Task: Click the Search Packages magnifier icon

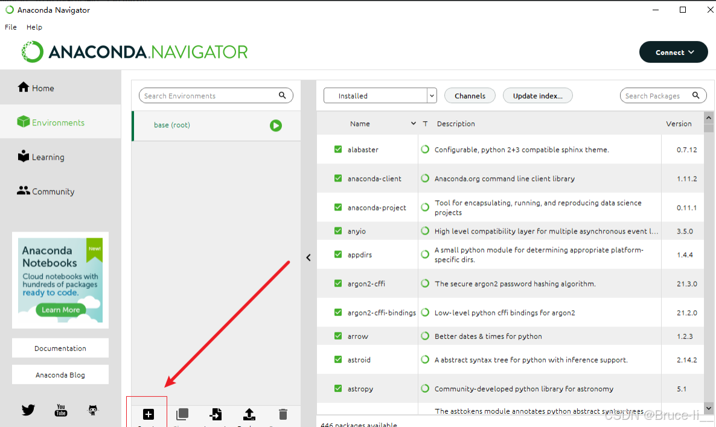Action: coord(696,95)
